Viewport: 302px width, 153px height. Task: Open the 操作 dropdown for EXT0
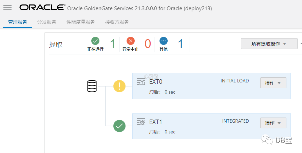pos(273,83)
